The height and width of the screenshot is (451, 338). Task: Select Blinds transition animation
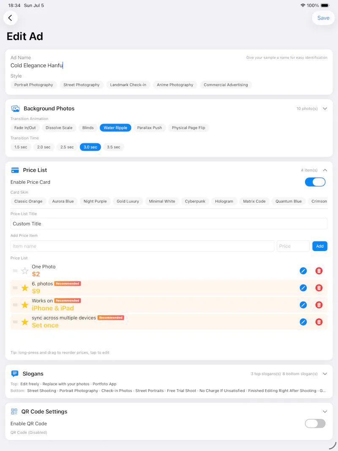[88, 128]
